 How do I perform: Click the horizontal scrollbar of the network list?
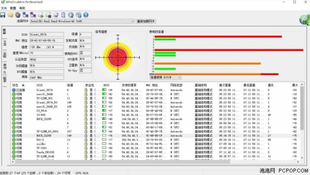[123, 162]
